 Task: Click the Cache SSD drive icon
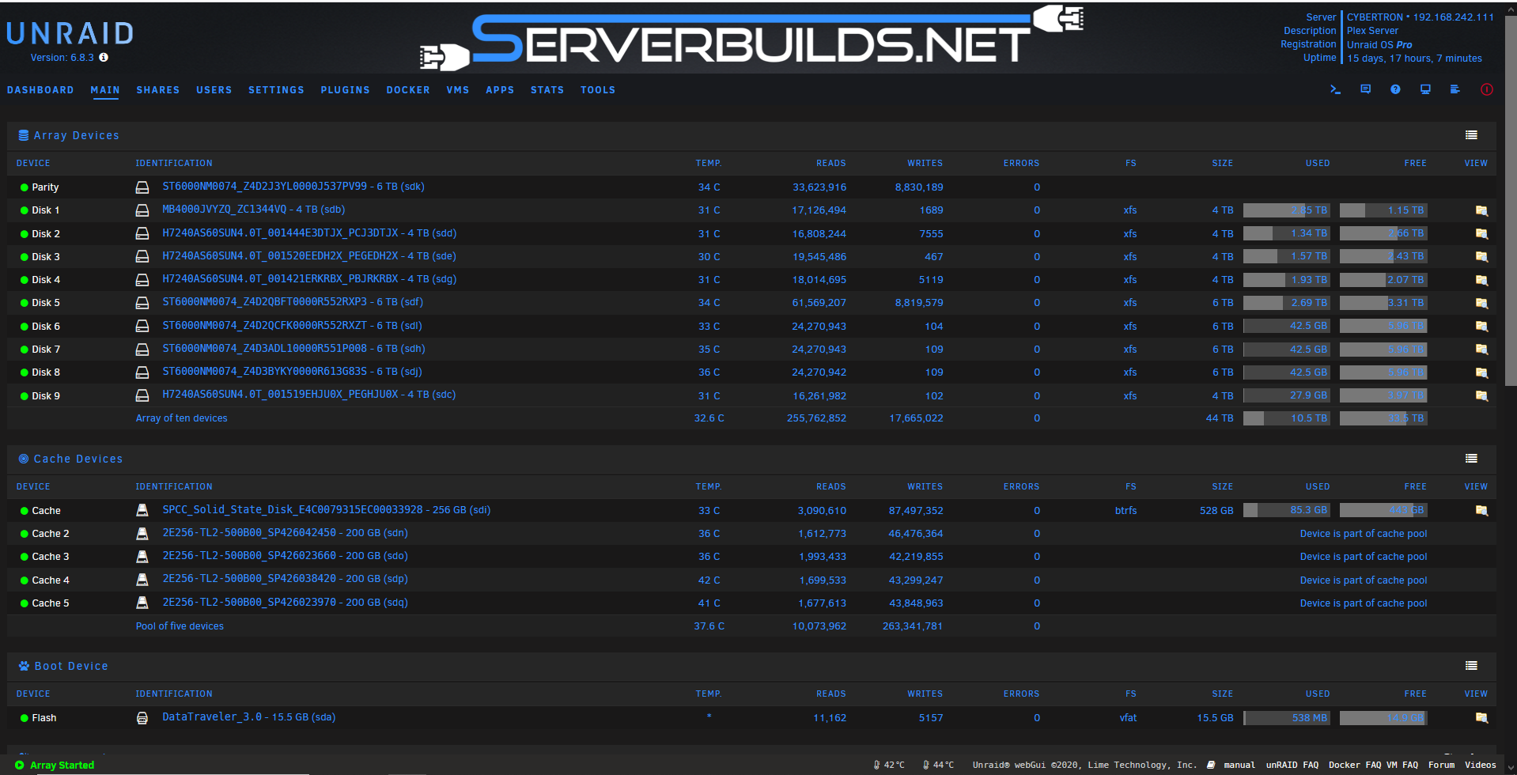142,511
